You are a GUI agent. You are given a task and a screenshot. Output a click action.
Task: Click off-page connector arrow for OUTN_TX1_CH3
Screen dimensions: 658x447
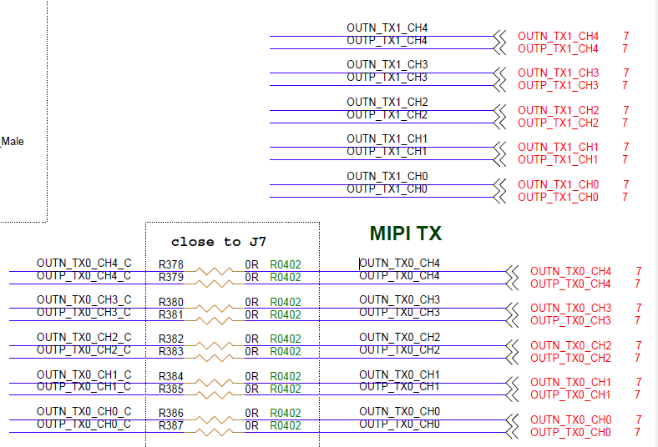coord(499,73)
